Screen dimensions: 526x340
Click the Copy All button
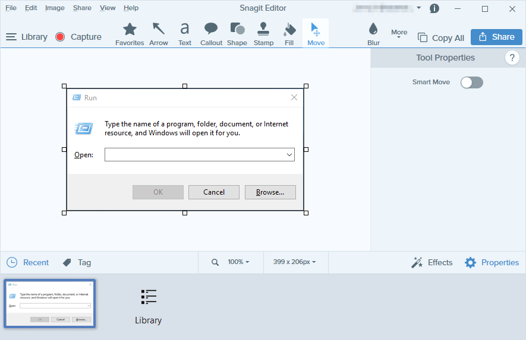[441, 38]
